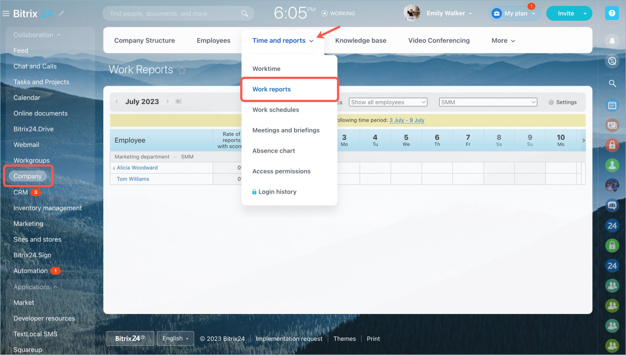Open the blue calendar icon in right sidebar
Image resolution: width=626 pixels, height=355 pixels.
(612, 105)
